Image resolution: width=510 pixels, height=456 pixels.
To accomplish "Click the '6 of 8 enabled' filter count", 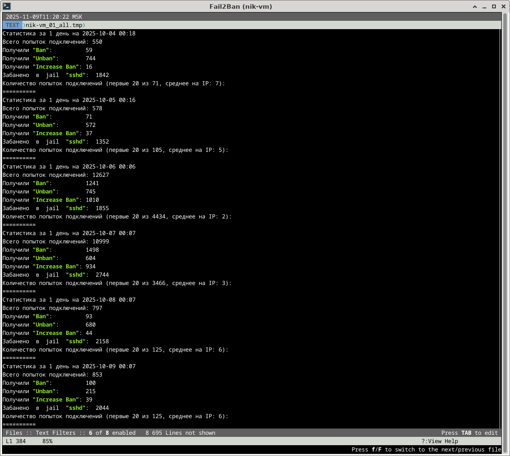I will (x=112, y=433).
